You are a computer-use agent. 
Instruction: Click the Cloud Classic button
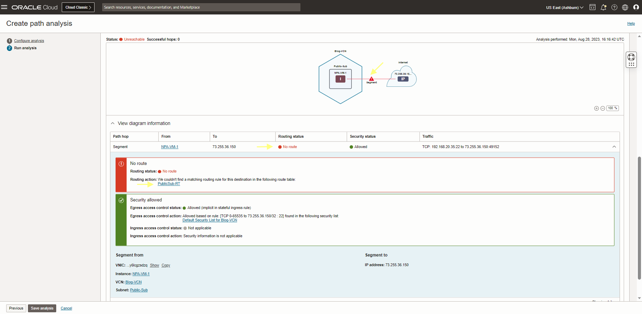pyautogui.click(x=78, y=7)
